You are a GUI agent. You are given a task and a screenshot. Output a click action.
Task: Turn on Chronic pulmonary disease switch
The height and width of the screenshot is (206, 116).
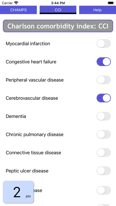click(104, 134)
